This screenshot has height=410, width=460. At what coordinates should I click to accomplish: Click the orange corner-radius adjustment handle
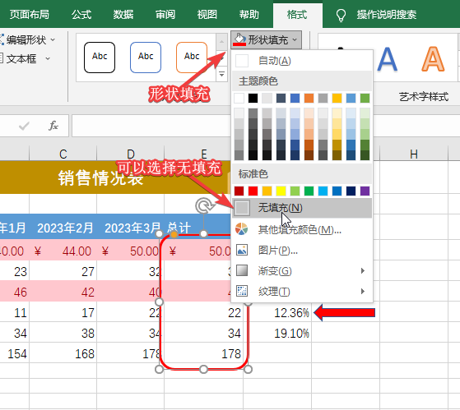coord(174,234)
